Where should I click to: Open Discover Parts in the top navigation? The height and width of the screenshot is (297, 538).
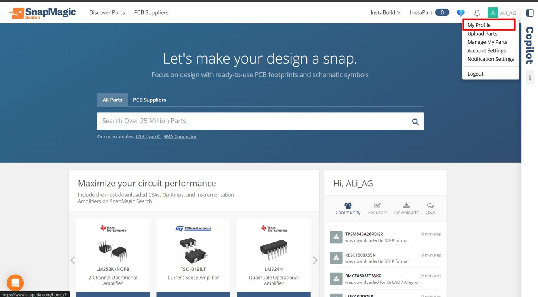[107, 12]
